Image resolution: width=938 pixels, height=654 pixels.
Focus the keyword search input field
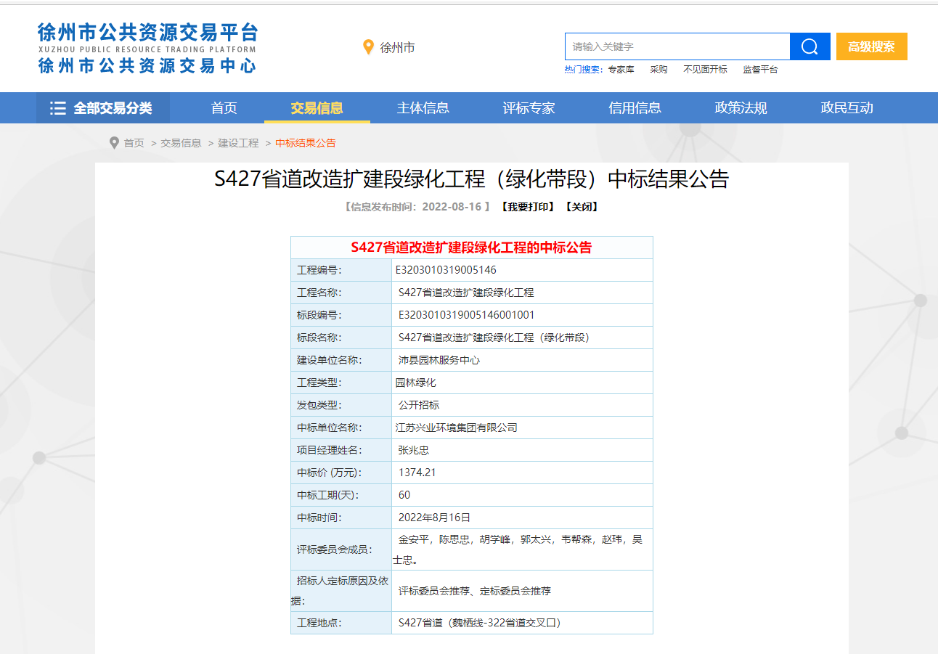pos(677,46)
